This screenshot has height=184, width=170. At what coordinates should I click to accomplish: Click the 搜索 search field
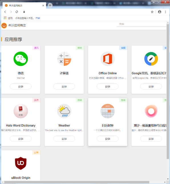141,24
